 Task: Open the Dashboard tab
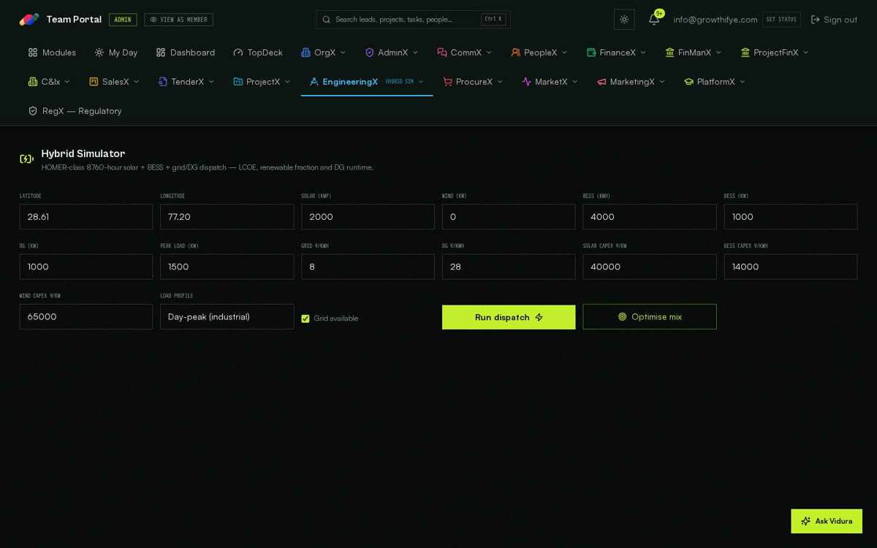186,53
